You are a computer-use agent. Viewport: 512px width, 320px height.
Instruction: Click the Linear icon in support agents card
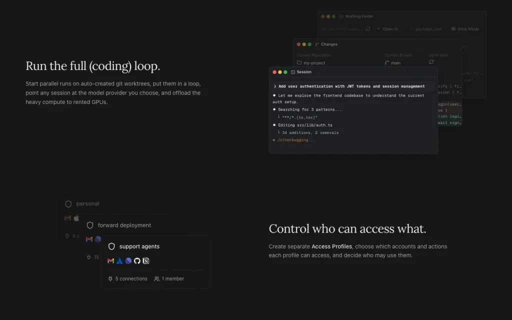(x=128, y=260)
